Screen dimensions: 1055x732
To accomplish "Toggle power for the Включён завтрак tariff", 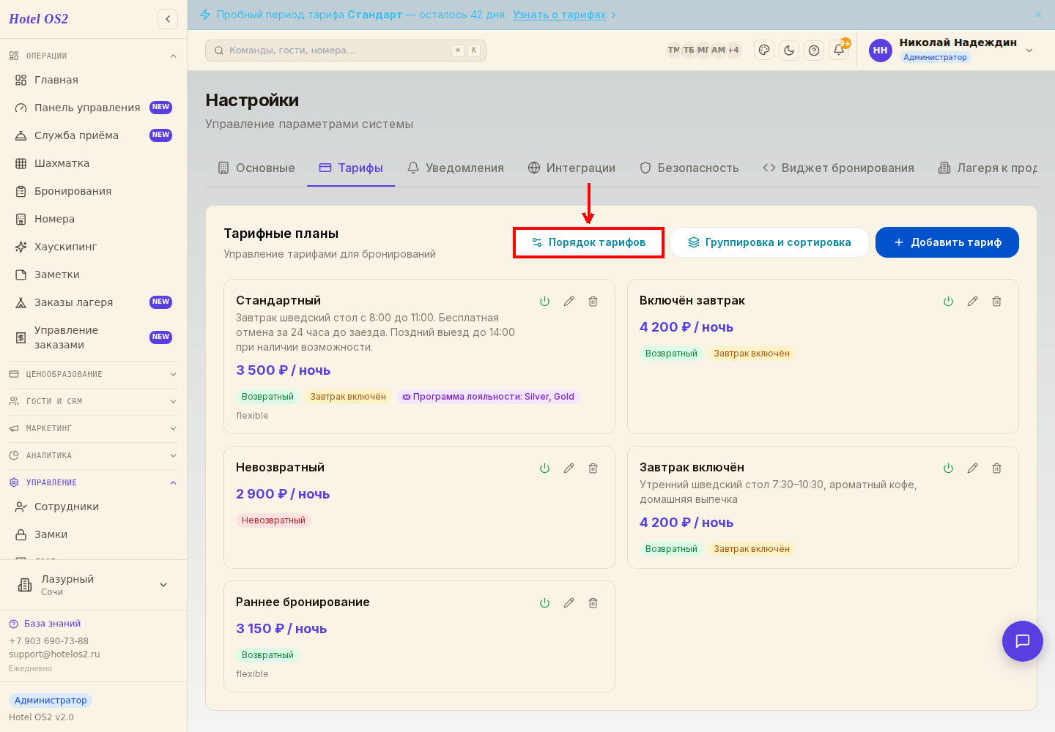I will coord(948,302).
